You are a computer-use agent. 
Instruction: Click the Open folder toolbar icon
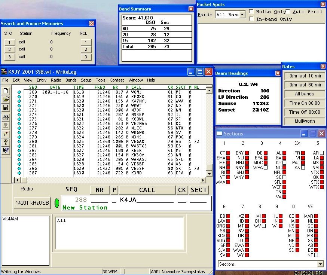pyautogui.click(x=6, y=99)
